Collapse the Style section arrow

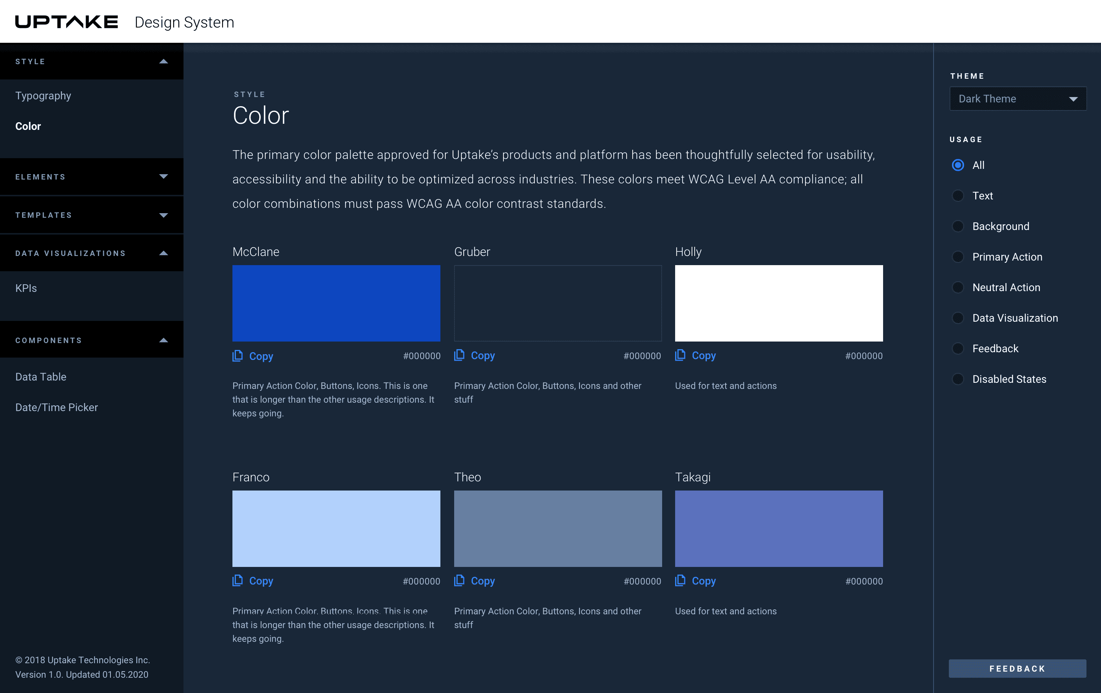point(163,62)
